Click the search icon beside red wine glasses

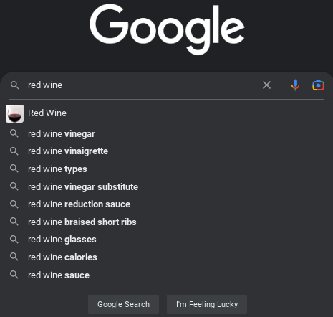(x=14, y=240)
